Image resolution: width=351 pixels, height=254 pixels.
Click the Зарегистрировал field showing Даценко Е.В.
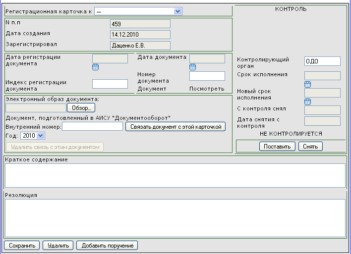coord(140,46)
